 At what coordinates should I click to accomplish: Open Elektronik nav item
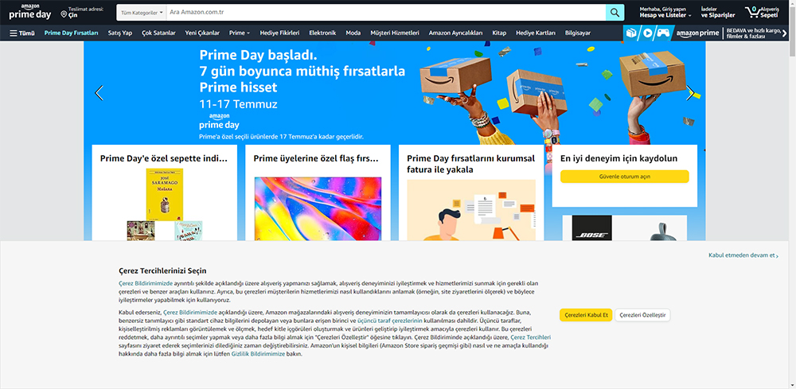pyautogui.click(x=322, y=33)
